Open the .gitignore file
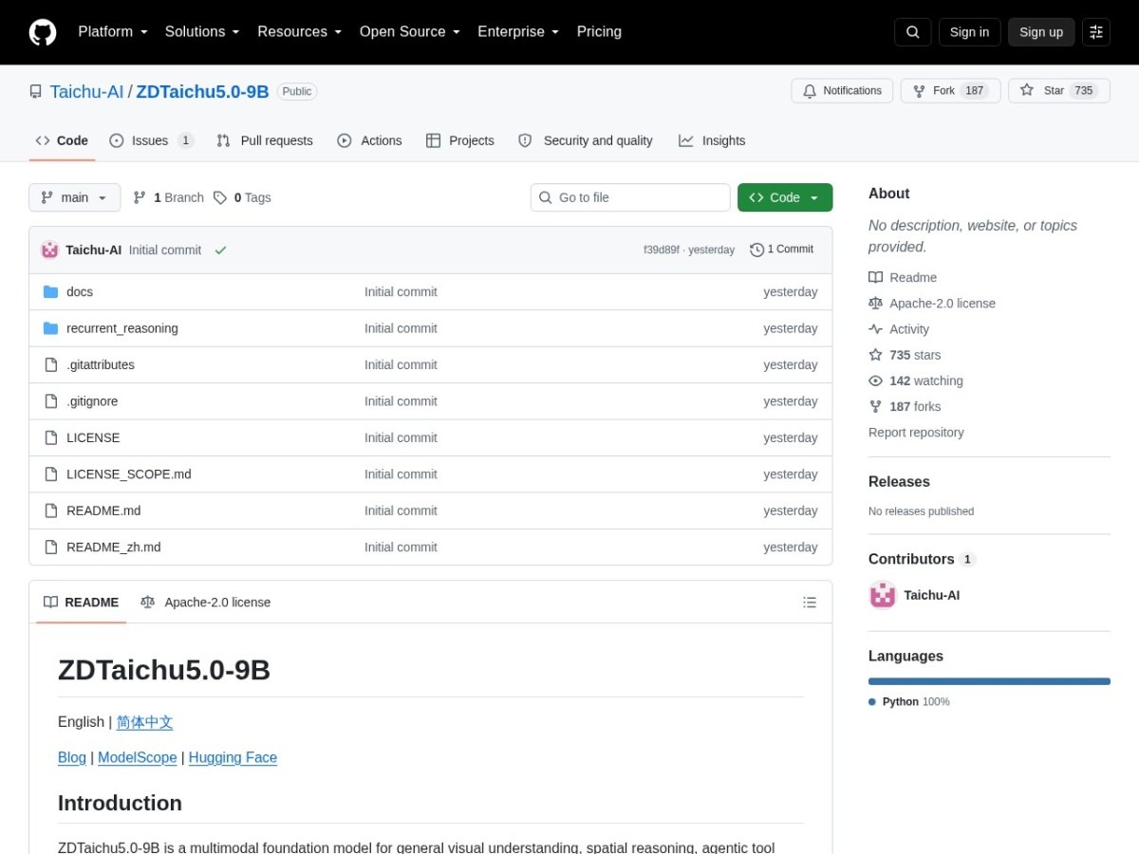The image size is (1139, 854). [x=92, y=401]
